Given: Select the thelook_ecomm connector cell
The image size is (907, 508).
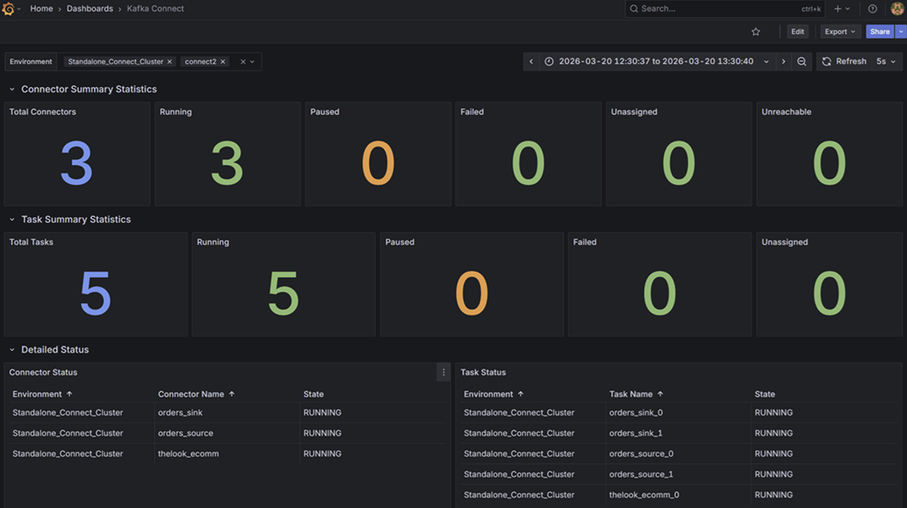Looking at the screenshot, I should pos(227,453).
